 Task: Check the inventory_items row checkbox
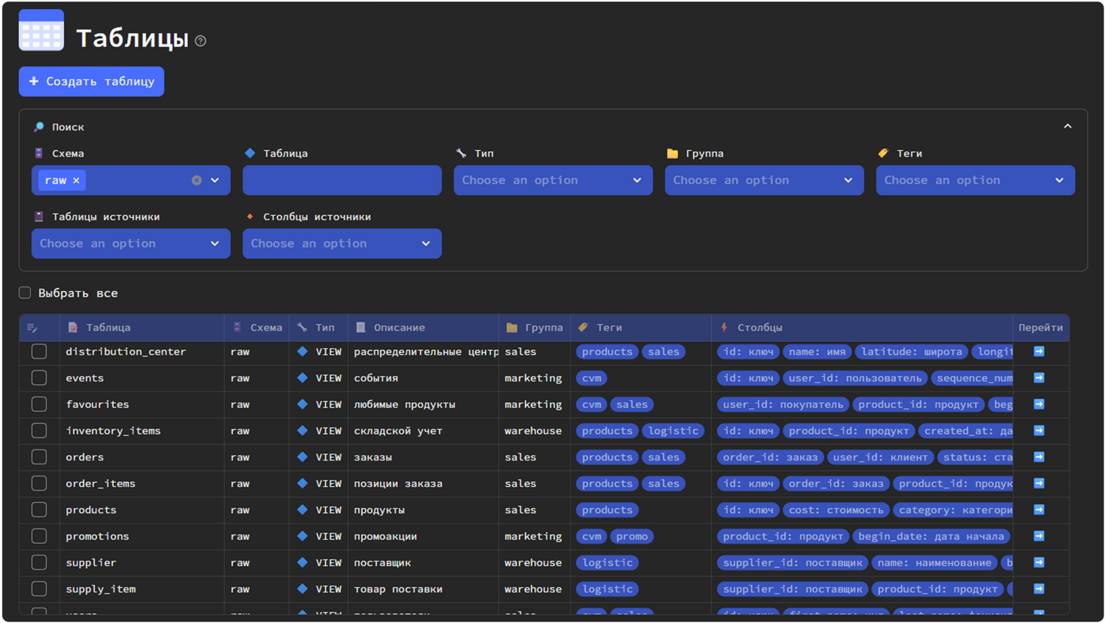tap(39, 431)
